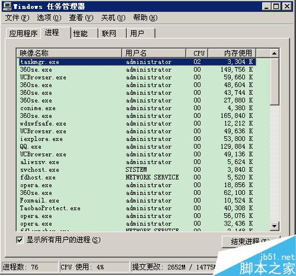Switch to the 用户 tab
Image resolution: width=296 pixels, height=276 pixels.
point(141,33)
